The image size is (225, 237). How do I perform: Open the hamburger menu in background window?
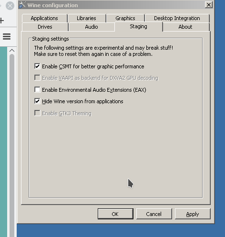click(7, 37)
